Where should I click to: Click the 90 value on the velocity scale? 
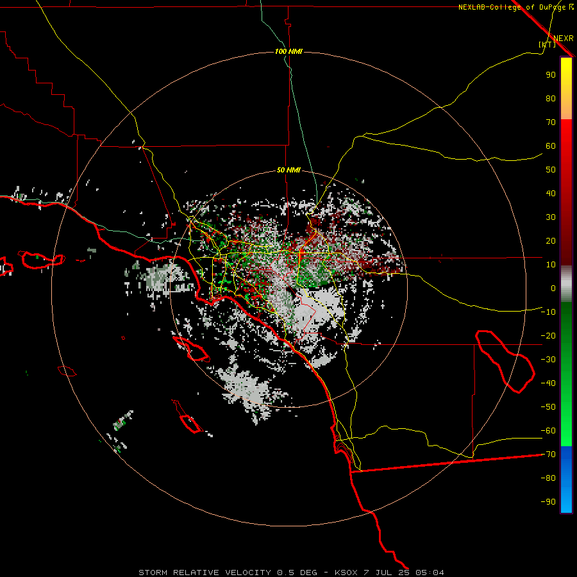pyautogui.click(x=551, y=75)
